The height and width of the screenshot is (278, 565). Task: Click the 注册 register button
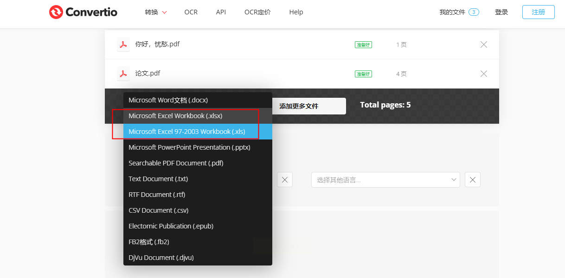[538, 12]
